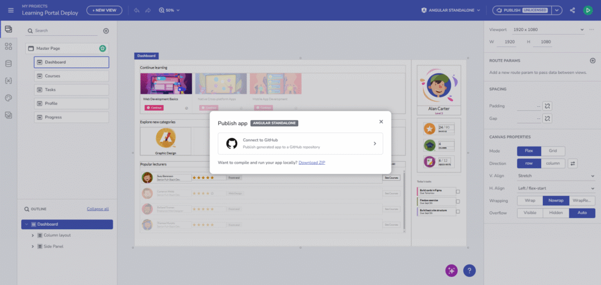601x285 pixels.
Task: Open the Angular Standalone framework dropdown
Action: pos(450,11)
